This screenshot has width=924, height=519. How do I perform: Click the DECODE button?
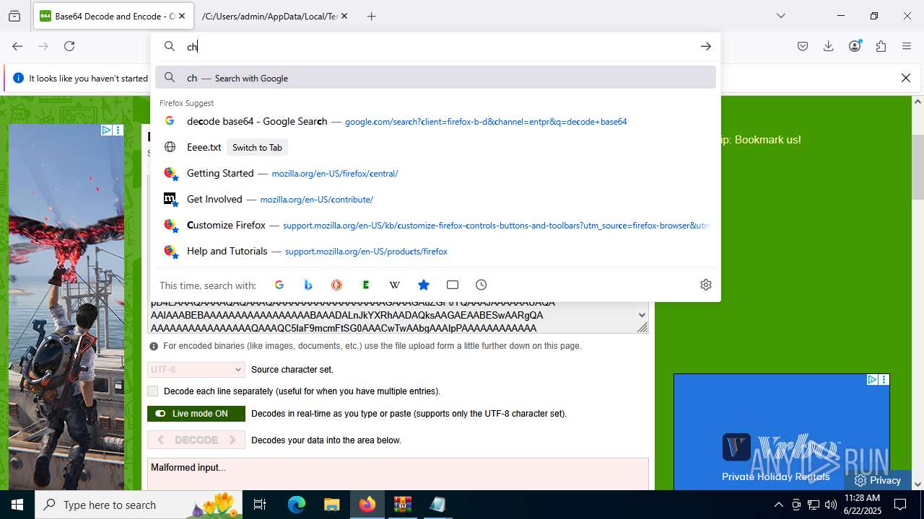tap(196, 440)
